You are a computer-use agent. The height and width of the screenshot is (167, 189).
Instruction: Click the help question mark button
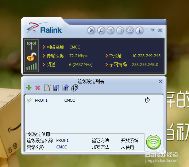153,30
